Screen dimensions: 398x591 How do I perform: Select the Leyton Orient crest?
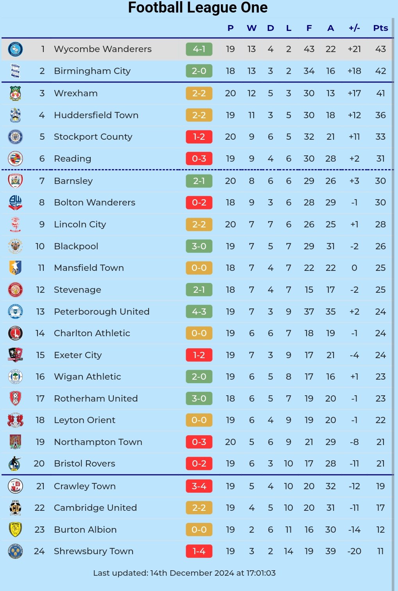[x=15, y=420]
